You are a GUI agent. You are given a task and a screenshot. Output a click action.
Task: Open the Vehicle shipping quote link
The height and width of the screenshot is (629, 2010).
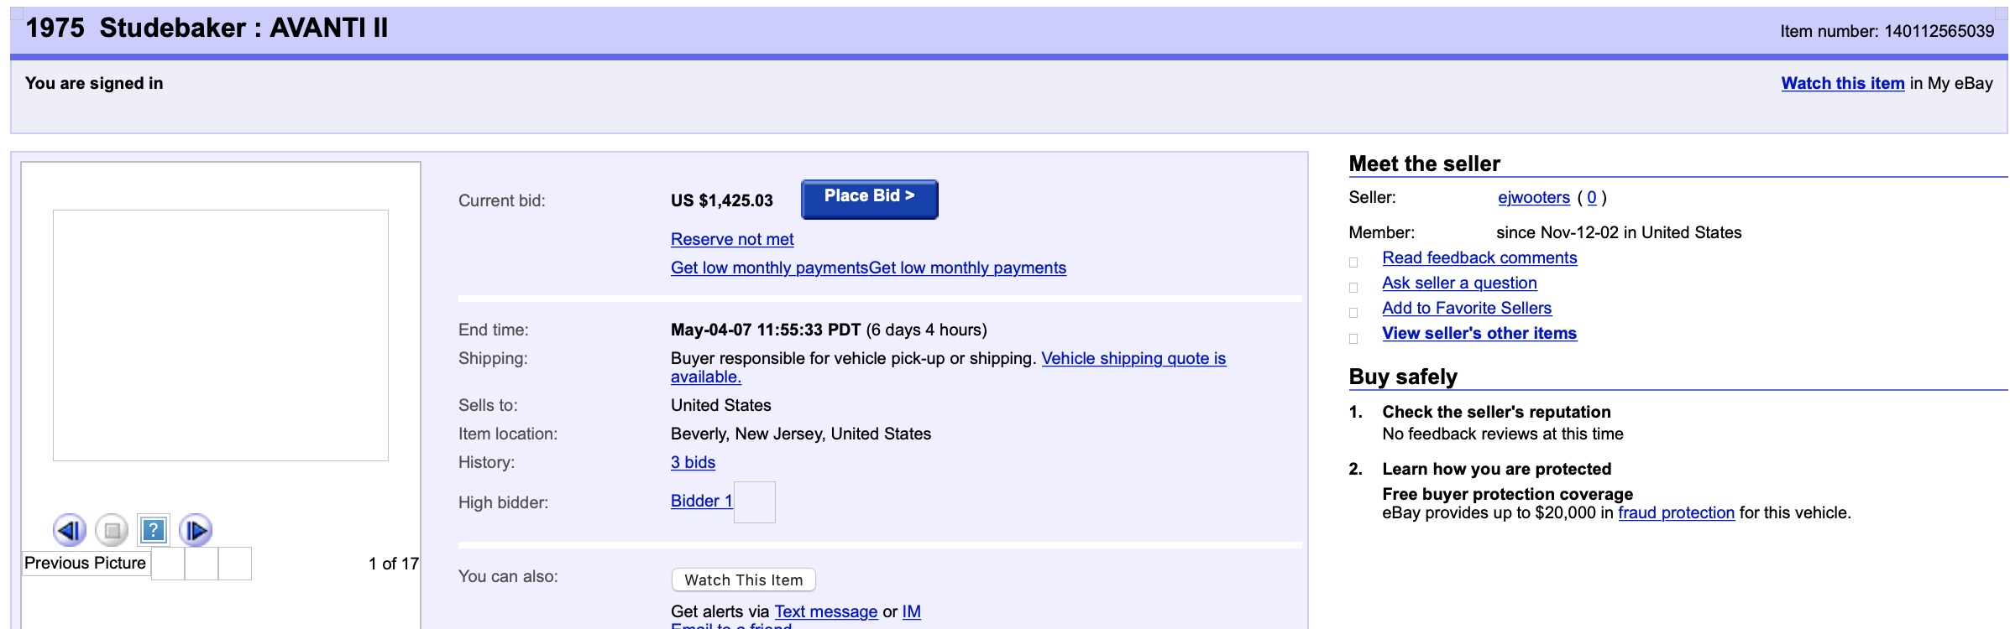1133,358
